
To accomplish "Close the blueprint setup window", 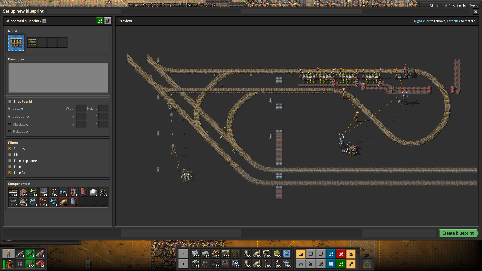I will (476, 11).
